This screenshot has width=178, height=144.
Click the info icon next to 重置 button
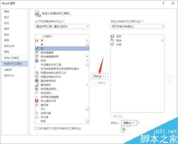click(x=138, y=123)
